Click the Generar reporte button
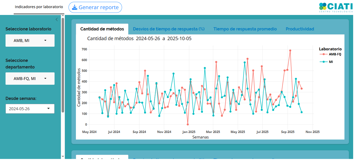This screenshot has height=160, width=360. tap(95, 7)
